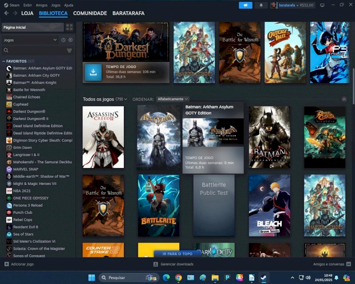Switch to grid view of collections

pos(69,27)
